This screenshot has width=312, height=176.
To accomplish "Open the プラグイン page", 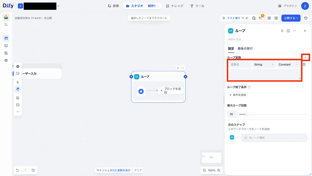I will click(287, 6).
